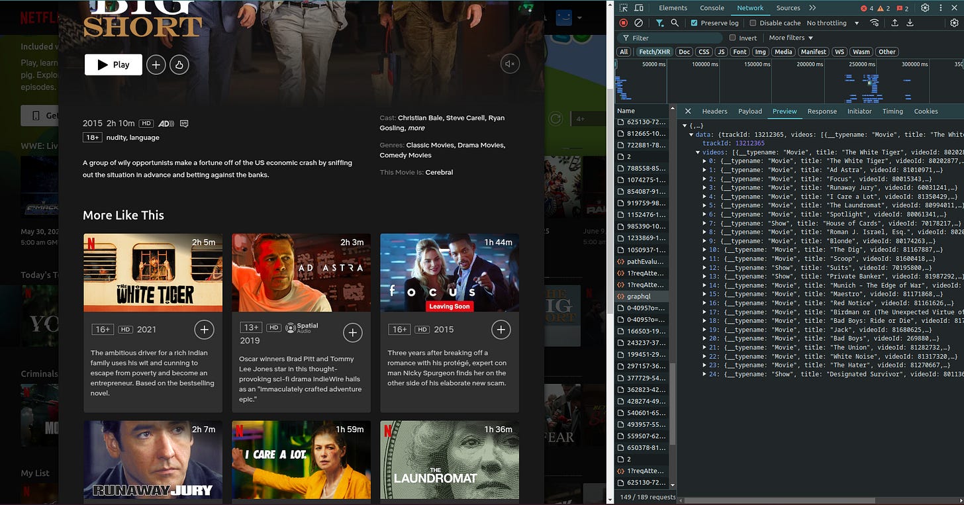The image size is (964, 505).
Task: Switch to the Elements tab
Action: [673, 8]
